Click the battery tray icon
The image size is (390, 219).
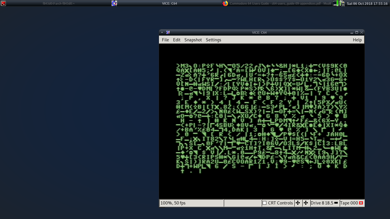(x=342, y=3)
